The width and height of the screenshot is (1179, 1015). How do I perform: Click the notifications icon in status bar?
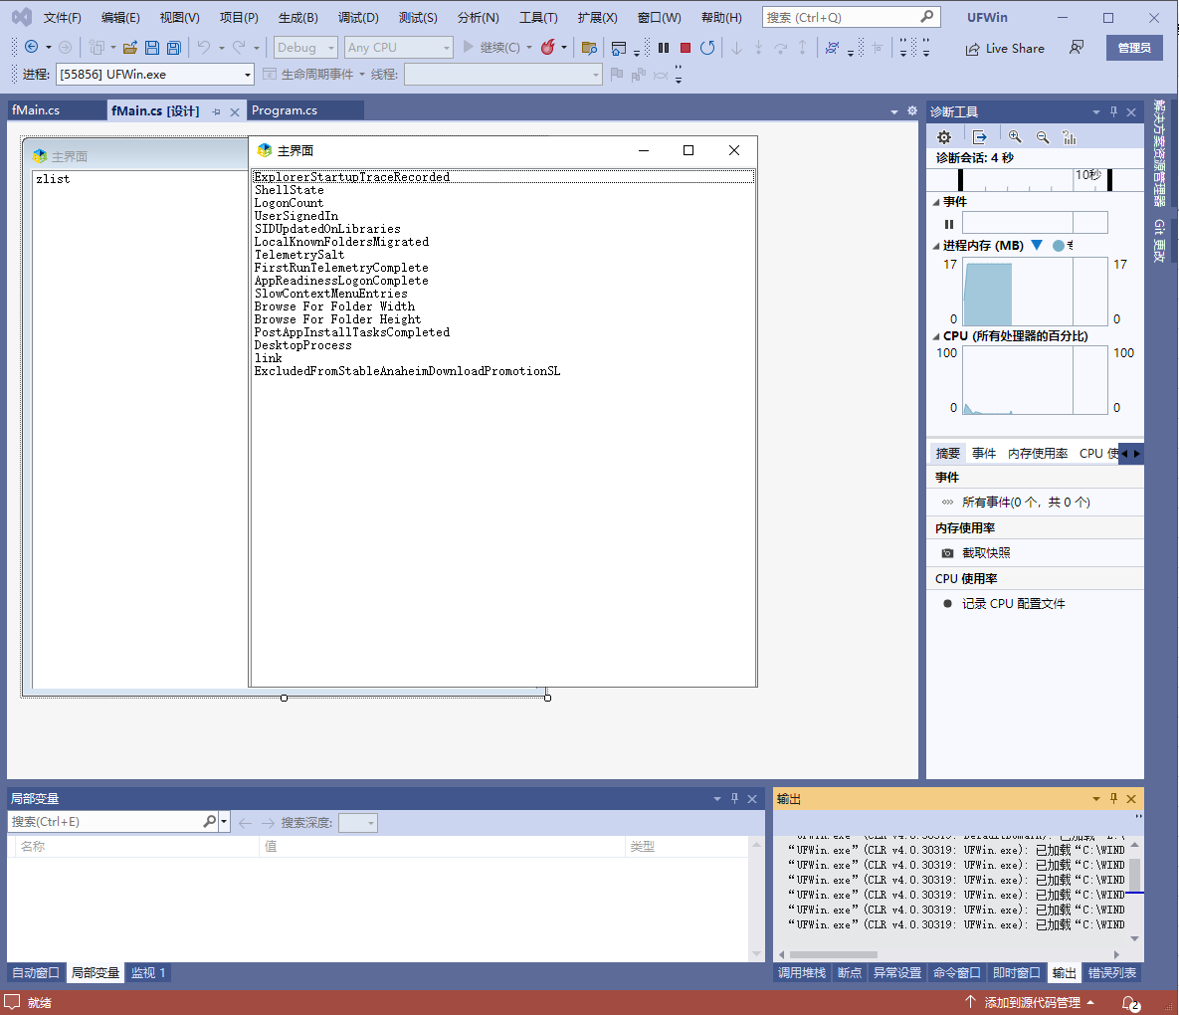point(1130,1003)
